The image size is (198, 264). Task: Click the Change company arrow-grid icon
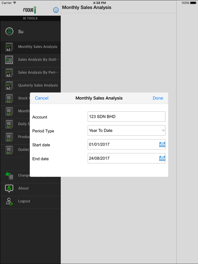[x=9, y=175]
